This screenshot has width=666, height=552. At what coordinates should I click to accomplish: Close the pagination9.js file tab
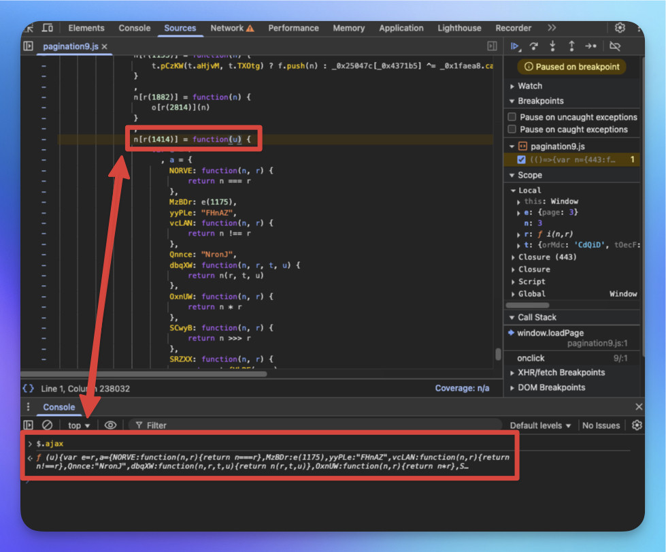(x=105, y=46)
